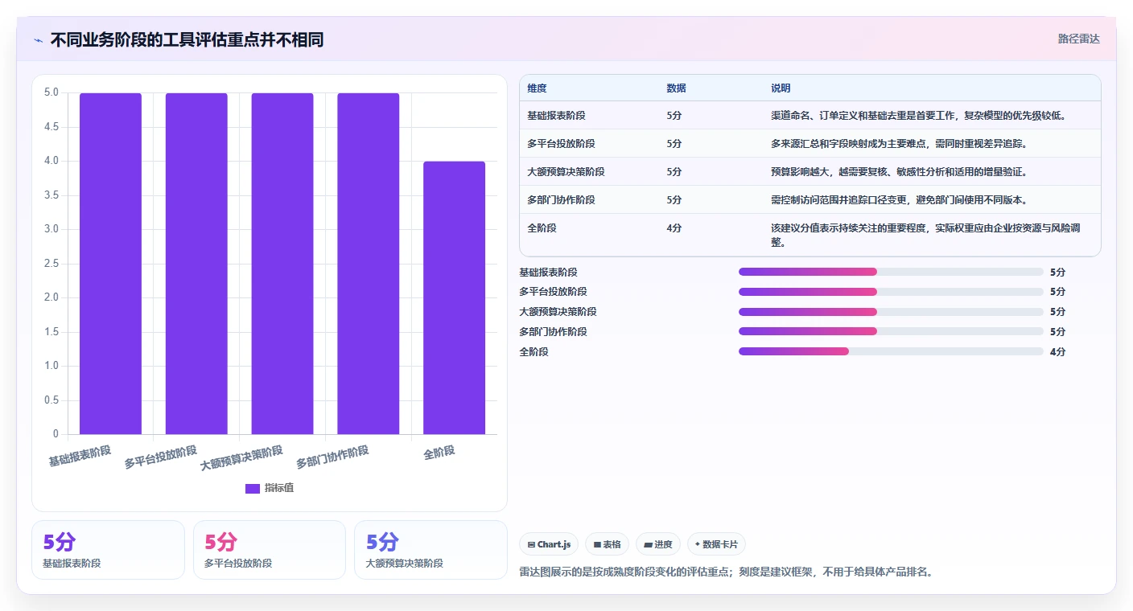Click description starting 需控制访问范围
This screenshot has height=611, width=1133.
[899, 200]
